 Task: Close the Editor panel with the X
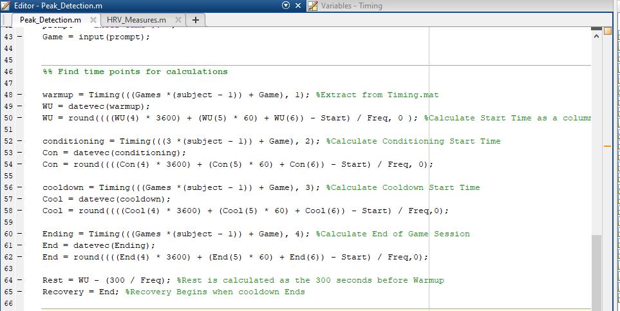tap(298, 6)
